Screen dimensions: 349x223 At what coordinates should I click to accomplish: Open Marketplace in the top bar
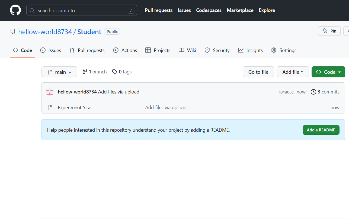[x=240, y=10]
